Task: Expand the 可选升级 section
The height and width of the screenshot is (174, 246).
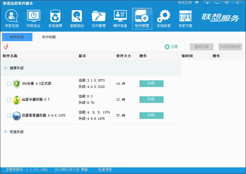Action: pyautogui.click(x=5, y=132)
